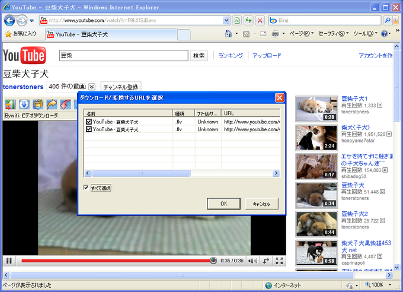This screenshot has height=292, width=403.
Task: Click the RSS feeds icon
Action: (x=246, y=34)
